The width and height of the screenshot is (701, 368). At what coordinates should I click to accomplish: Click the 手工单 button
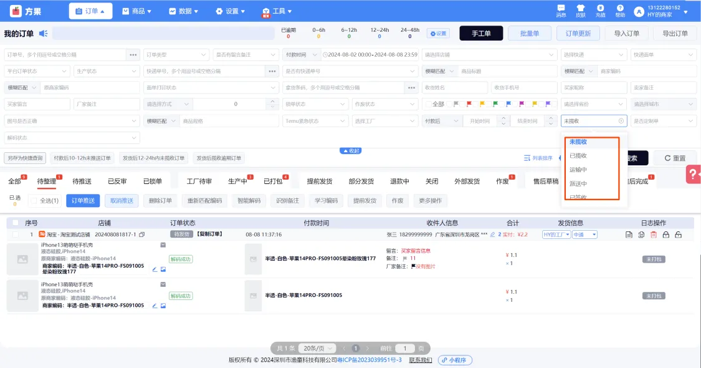480,34
